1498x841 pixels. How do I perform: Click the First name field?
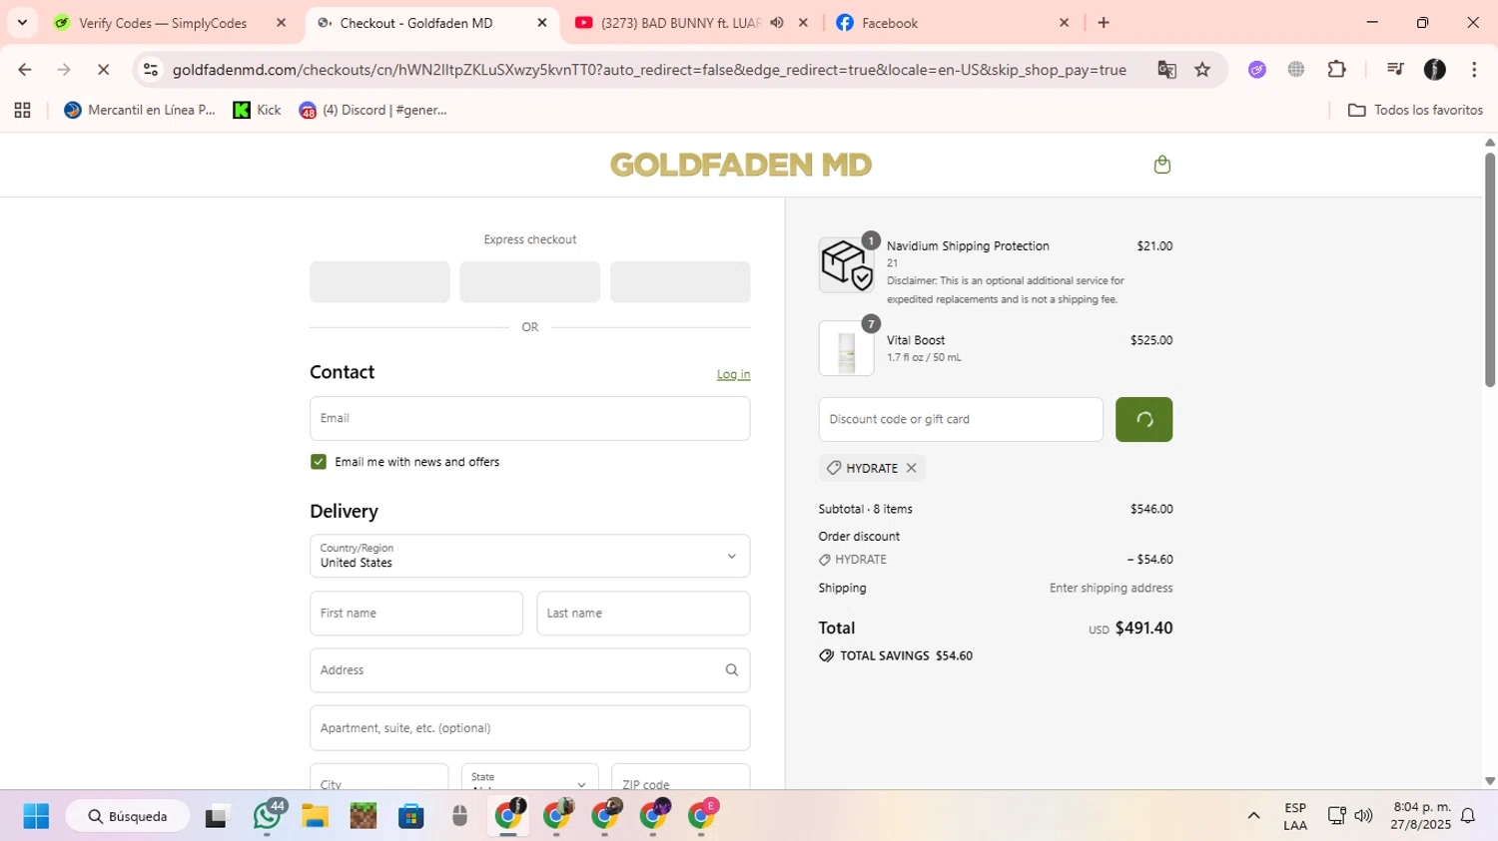pos(416,614)
